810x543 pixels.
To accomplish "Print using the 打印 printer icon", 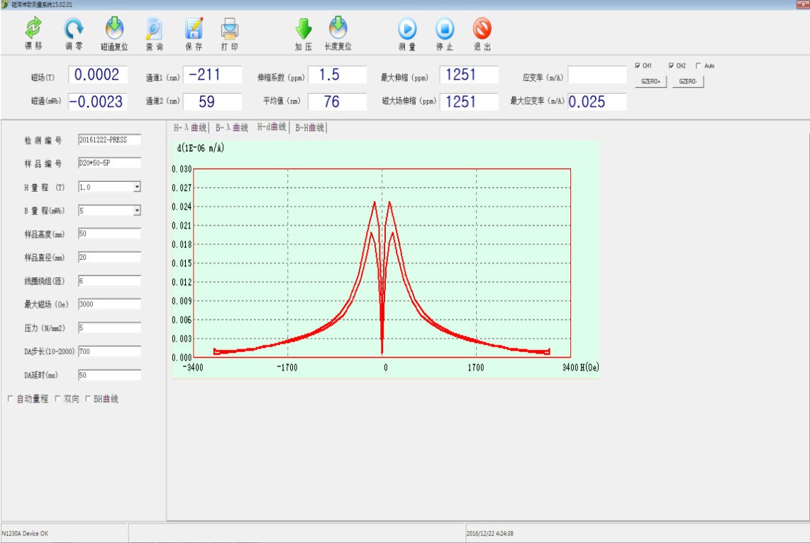I will click(x=230, y=29).
